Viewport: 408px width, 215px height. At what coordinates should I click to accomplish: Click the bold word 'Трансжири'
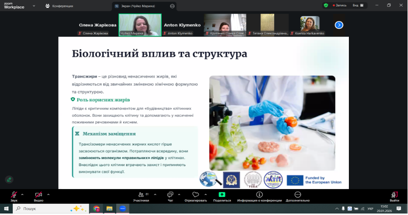tap(85, 77)
